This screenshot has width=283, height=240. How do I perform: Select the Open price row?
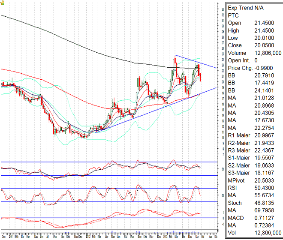tap(254, 23)
